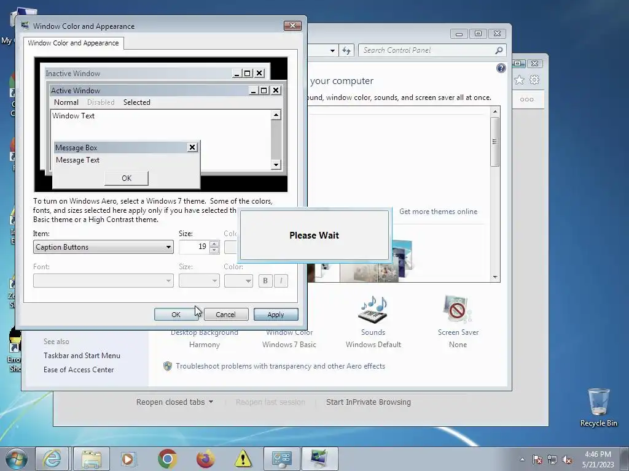Click Selected menu item in preview
This screenshot has height=471, width=629.
pyautogui.click(x=137, y=102)
